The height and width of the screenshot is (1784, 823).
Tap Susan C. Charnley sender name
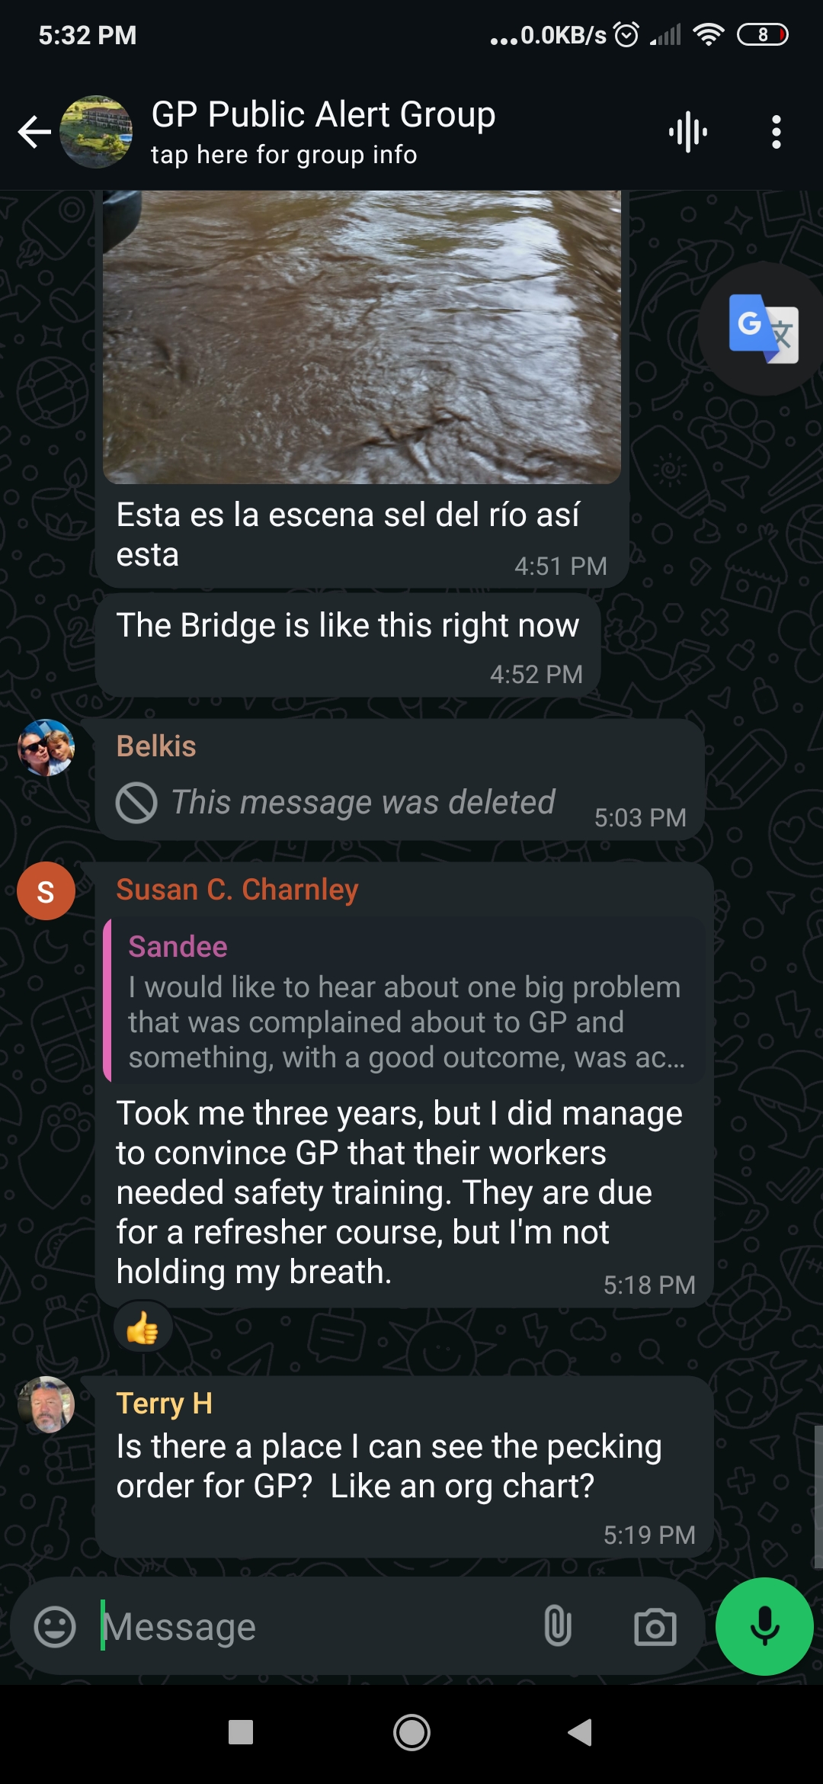coord(237,890)
